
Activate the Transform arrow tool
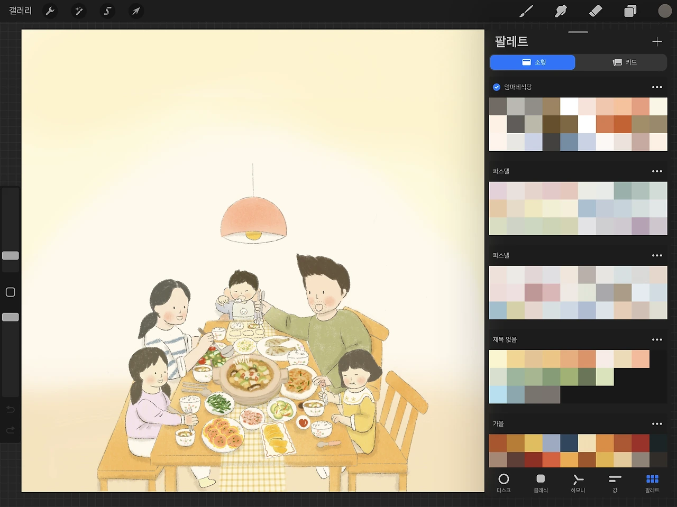pos(136,11)
